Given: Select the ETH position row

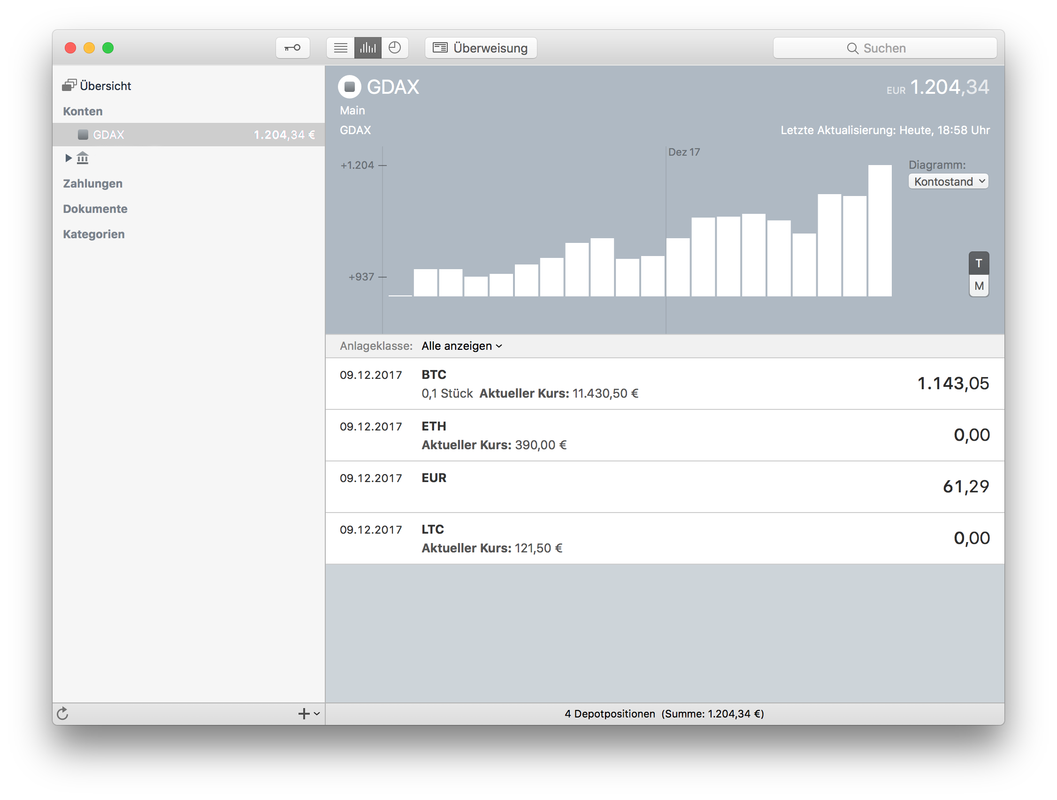Looking at the screenshot, I should coord(665,435).
